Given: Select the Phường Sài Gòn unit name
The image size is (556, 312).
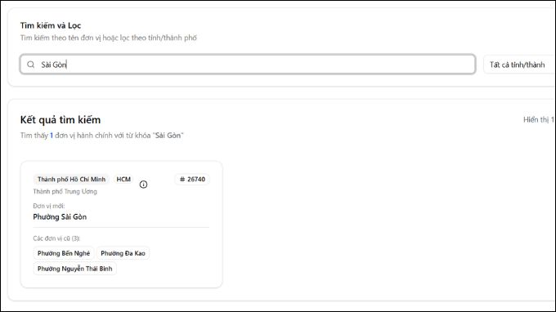Looking at the screenshot, I should tap(60, 216).
